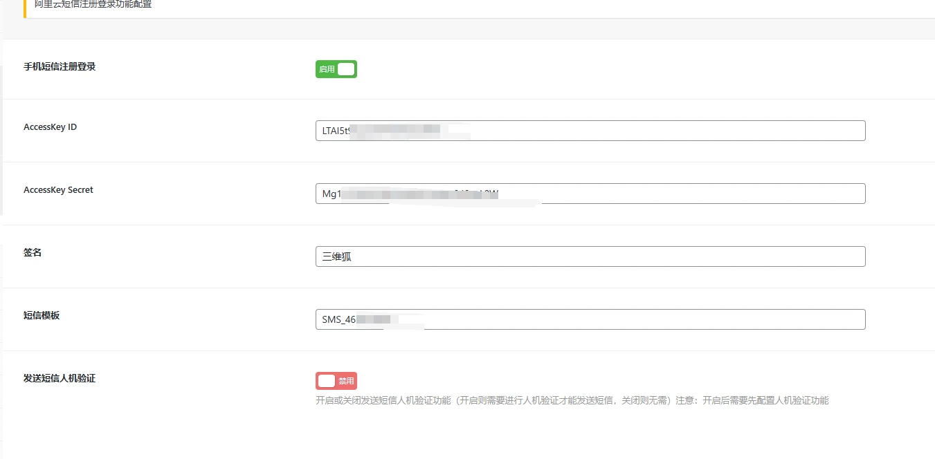Click the AccessKey ID label
This screenshot has width=935, height=459.
pyautogui.click(x=50, y=127)
